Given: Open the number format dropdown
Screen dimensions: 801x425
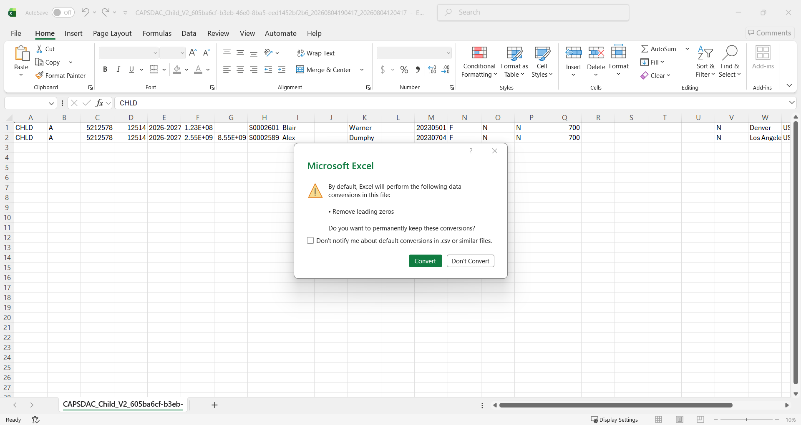Looking at the screenshot, I should (x=448, y=53).
